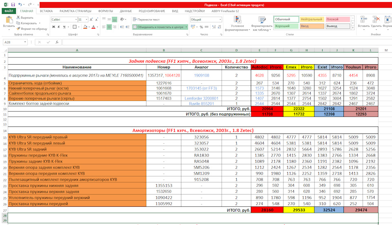Decrease font size with the small A icon

pyautogui.click(x=96, y=20)
